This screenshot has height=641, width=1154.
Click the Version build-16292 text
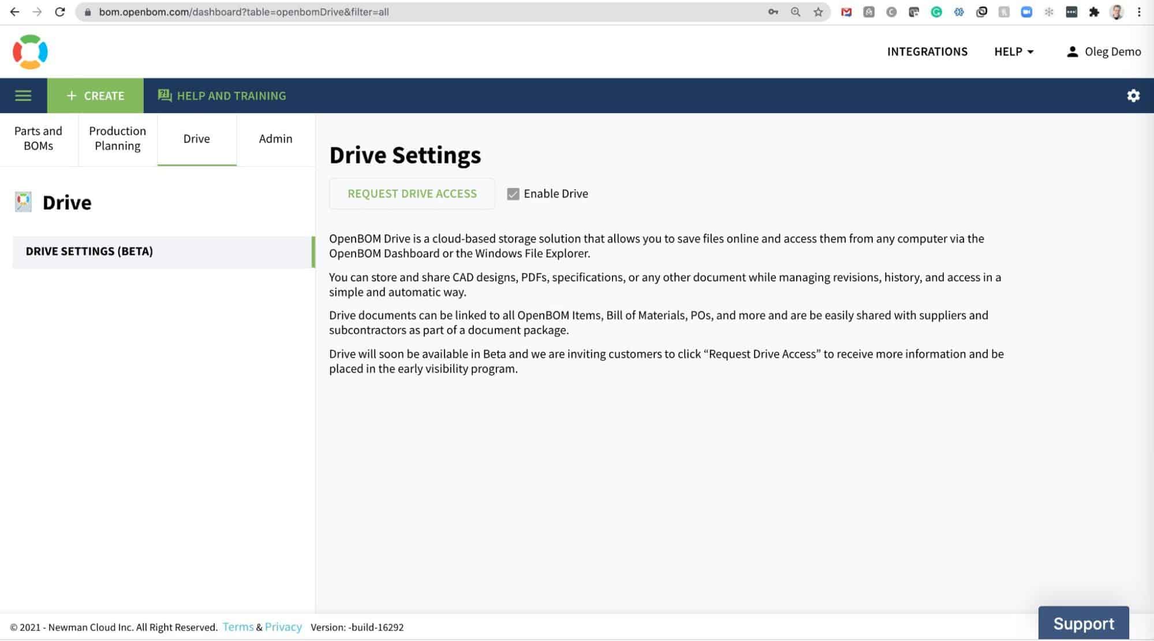coord(357,627)
